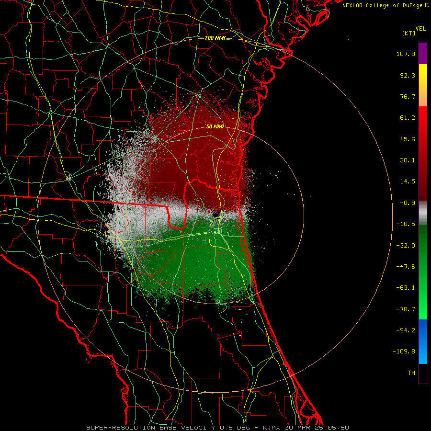The image size is (431, 431).
Task: Select the -78.7 velocity scale value
Action: point(406,309)
